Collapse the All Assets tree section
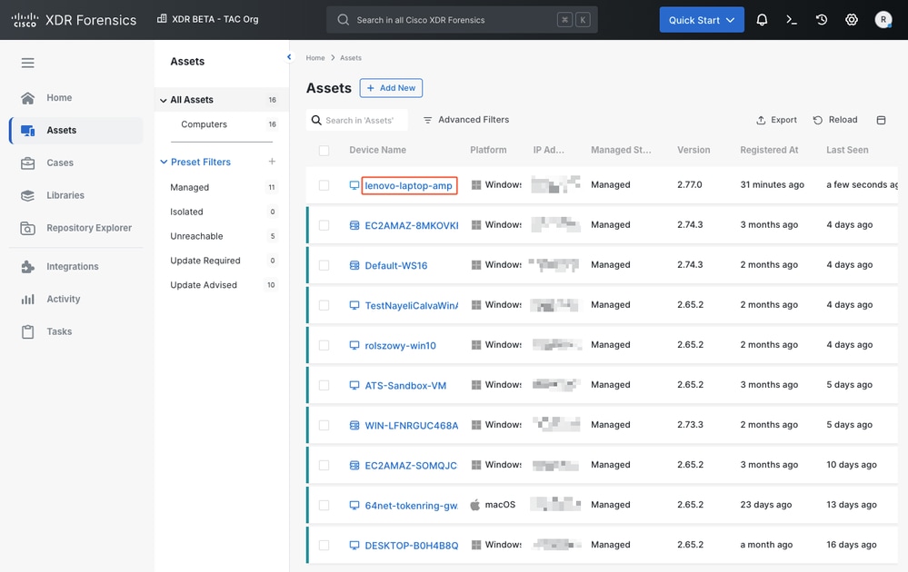 tap(164, 100)
